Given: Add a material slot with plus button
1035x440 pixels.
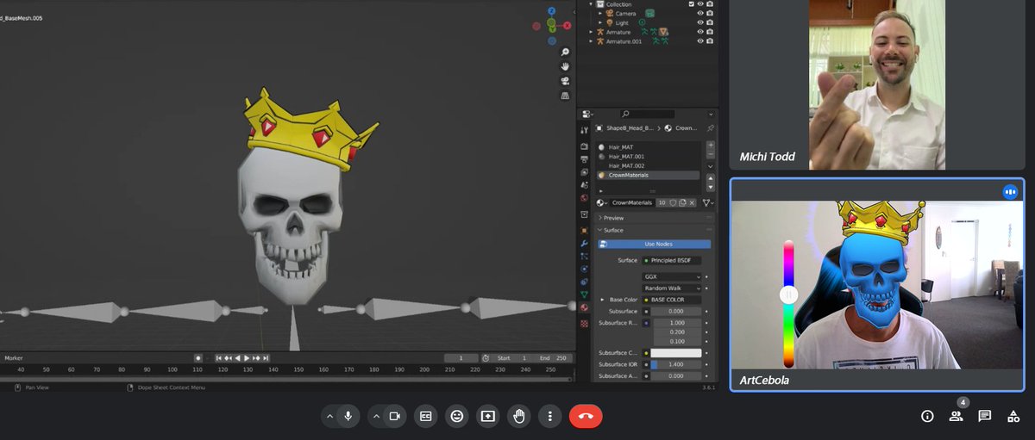Looking at the screenshot, I should [x=711, y=146].
